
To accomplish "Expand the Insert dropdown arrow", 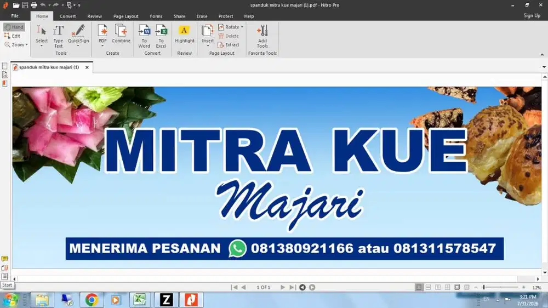I will [208, 46].
